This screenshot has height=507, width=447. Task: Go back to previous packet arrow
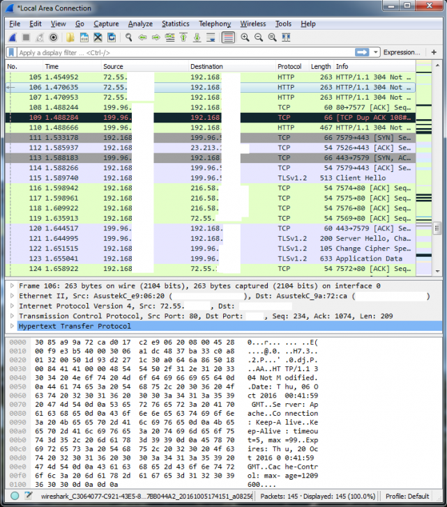coord(142,38)
